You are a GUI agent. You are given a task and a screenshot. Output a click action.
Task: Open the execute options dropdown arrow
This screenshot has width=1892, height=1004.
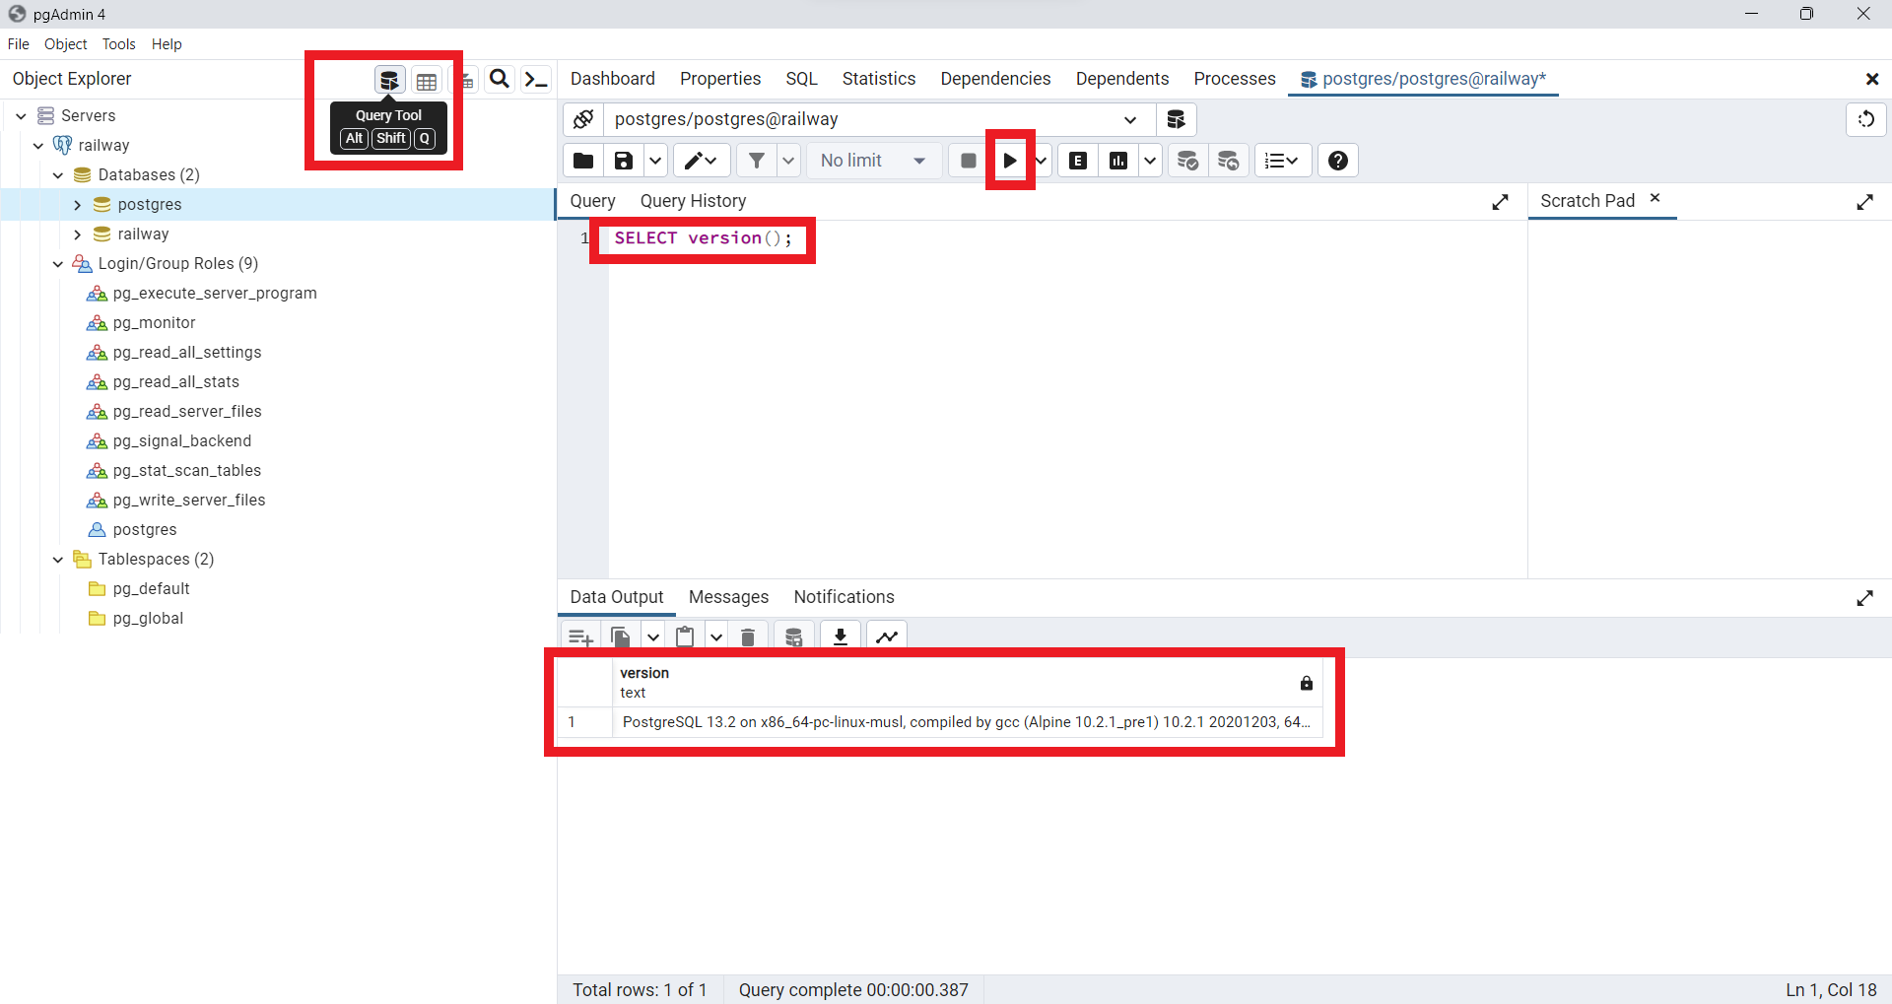click(1042, 161)
